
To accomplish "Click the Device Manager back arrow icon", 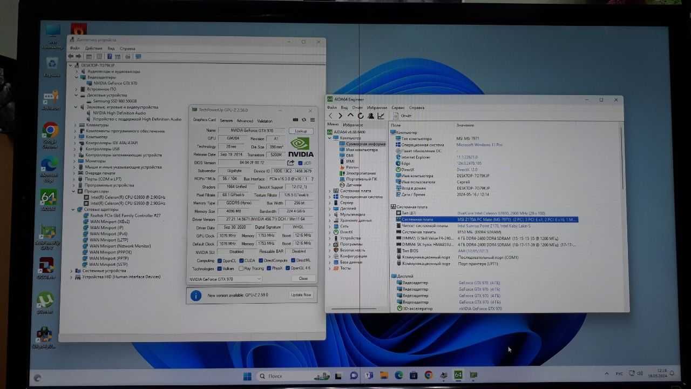I will coord(71,56).
